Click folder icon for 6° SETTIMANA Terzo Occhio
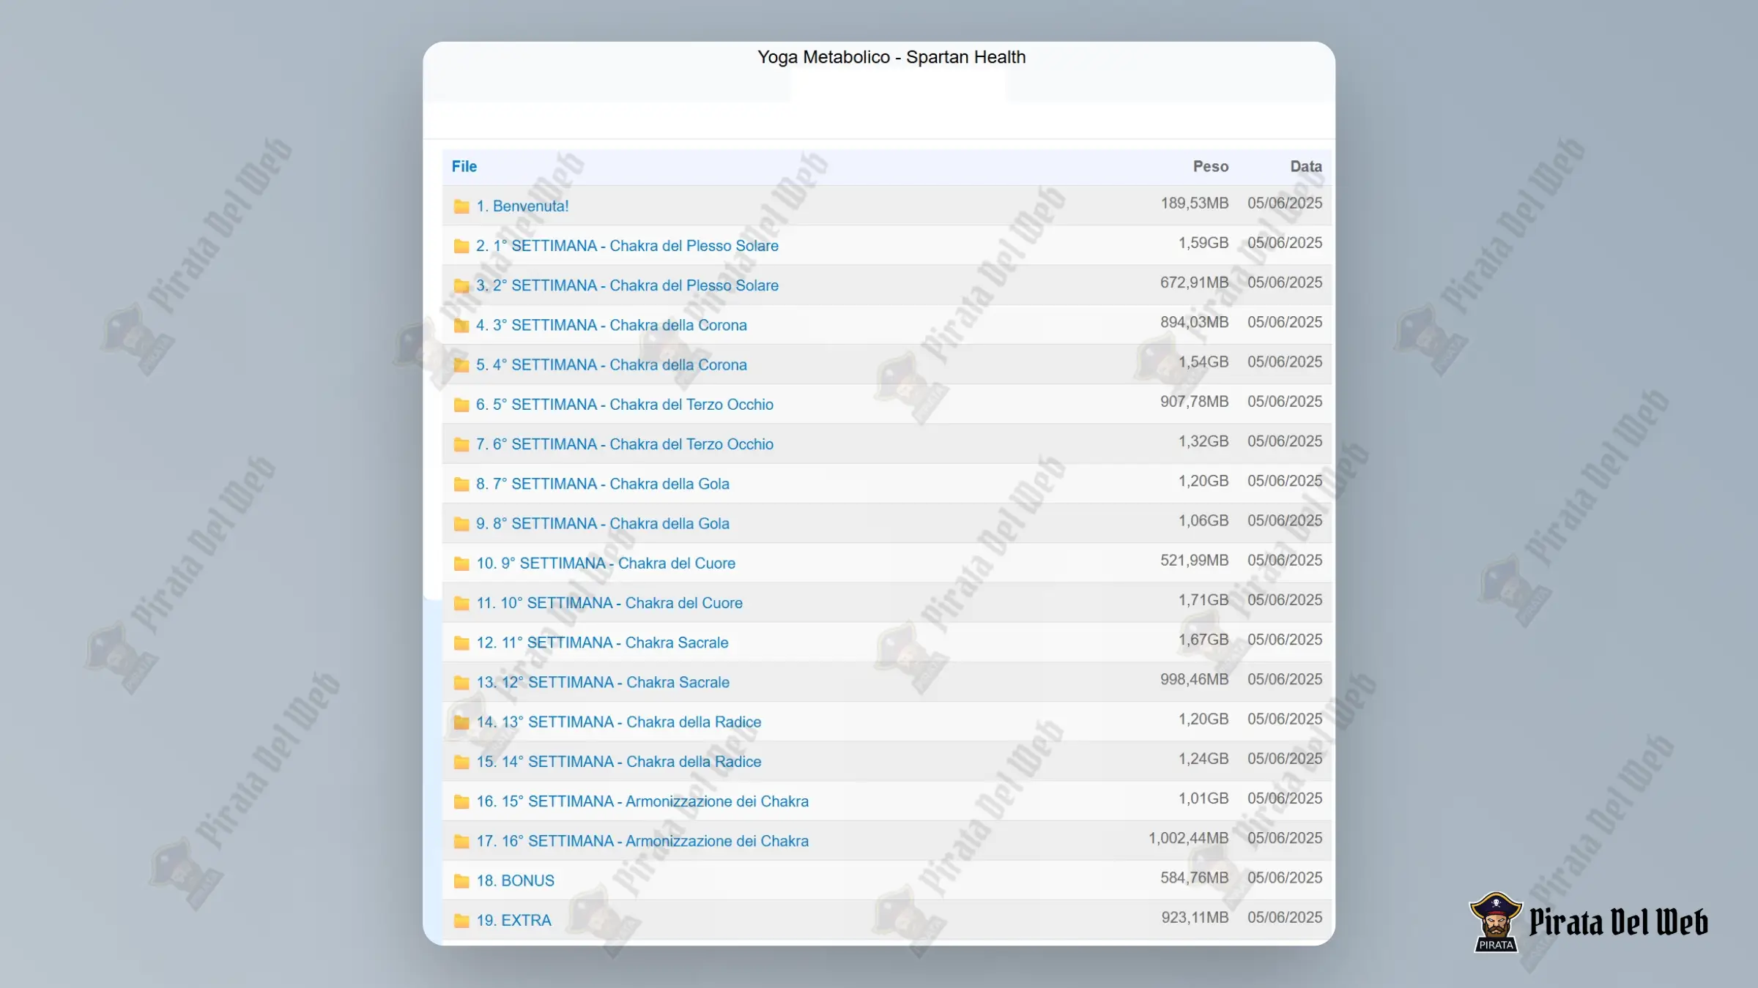 (461, 444)
